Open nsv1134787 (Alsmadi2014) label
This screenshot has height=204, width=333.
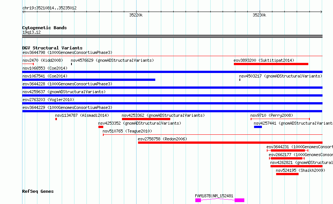(82, 115)
